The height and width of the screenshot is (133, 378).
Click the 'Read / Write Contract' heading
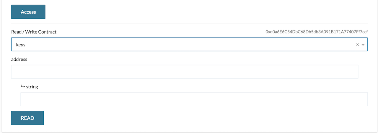[x=34, y=32]
